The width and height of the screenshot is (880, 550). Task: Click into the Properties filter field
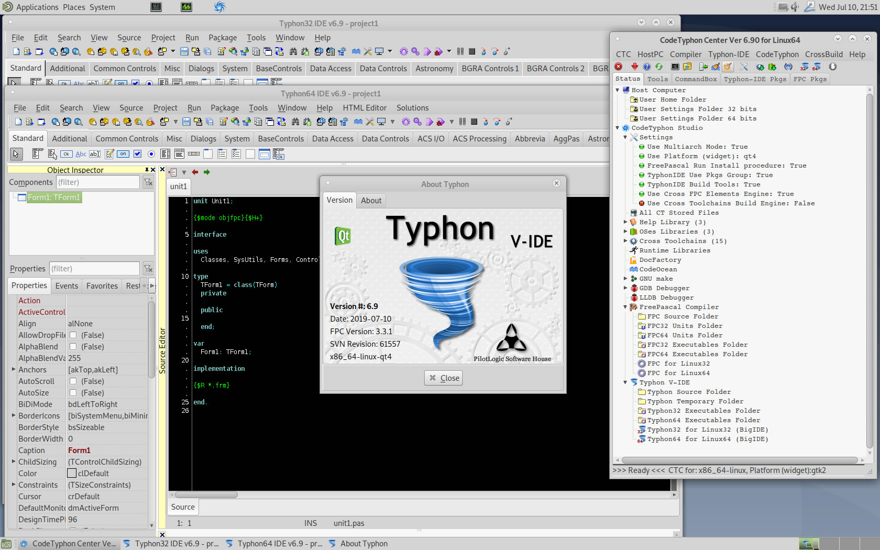click(x=94, y=269)
